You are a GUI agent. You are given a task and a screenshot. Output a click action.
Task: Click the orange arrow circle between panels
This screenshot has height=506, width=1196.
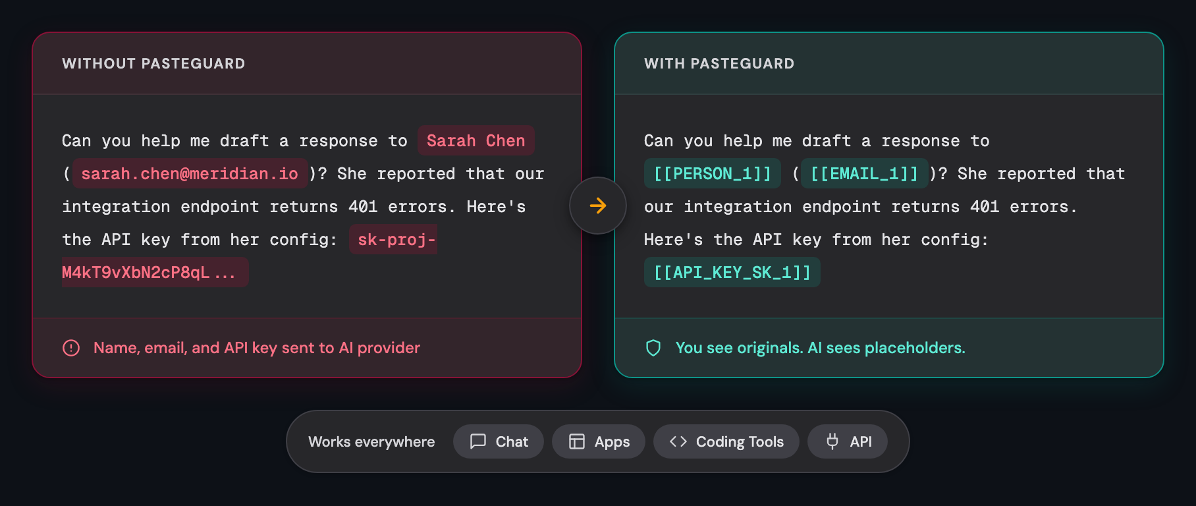tap(598, 206)
